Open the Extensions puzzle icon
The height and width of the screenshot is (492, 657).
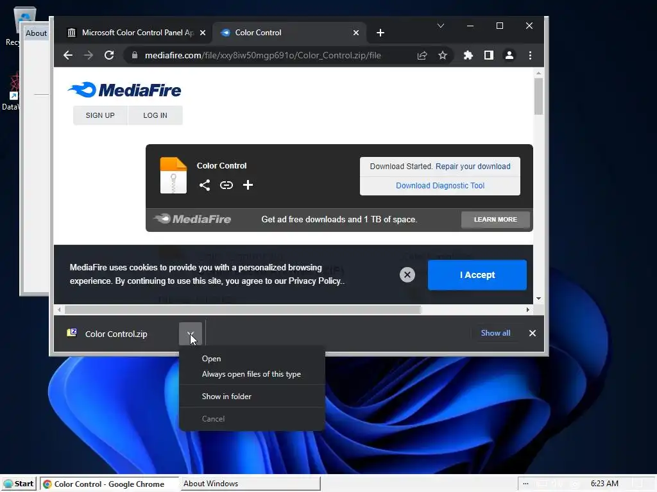tap(468, 55)
